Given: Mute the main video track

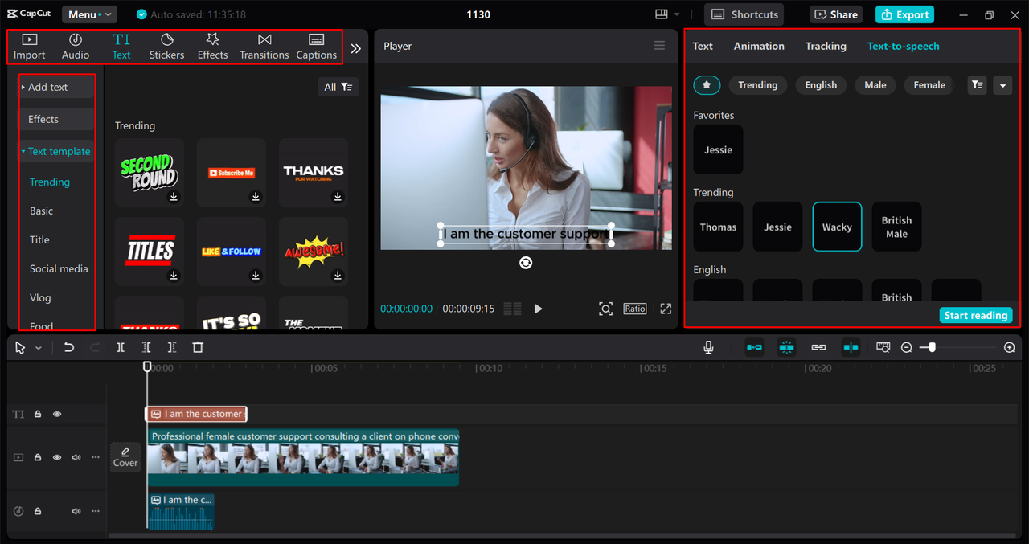Looking at the screenshot, I should coord(76,457).
